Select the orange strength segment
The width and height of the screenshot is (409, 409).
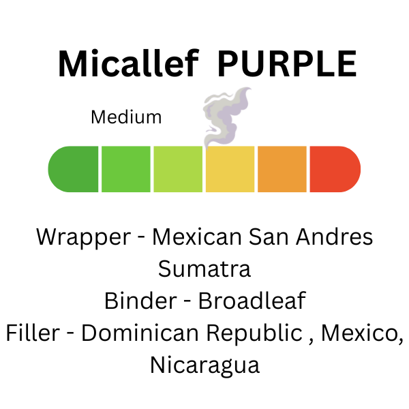click(282, 169)
